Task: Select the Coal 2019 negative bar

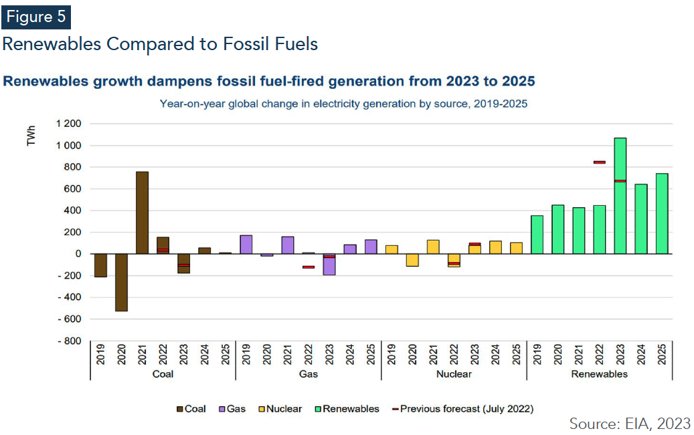Action: coord(100,265)
